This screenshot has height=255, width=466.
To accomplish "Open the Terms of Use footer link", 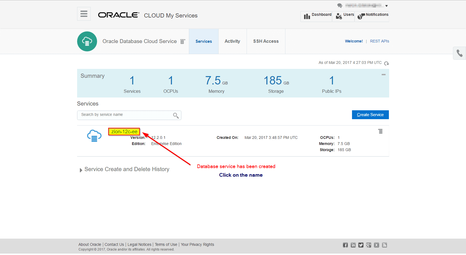I will coord(166,244).
